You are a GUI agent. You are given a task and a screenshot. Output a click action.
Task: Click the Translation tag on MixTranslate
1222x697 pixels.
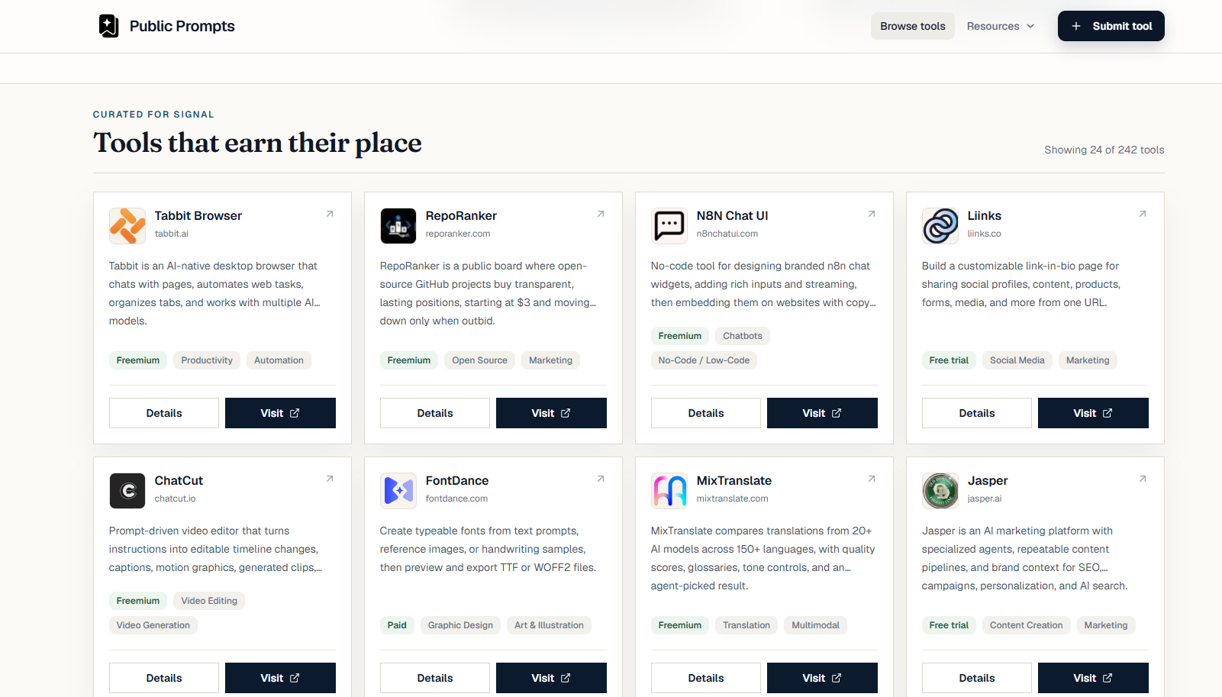[746, 625]
